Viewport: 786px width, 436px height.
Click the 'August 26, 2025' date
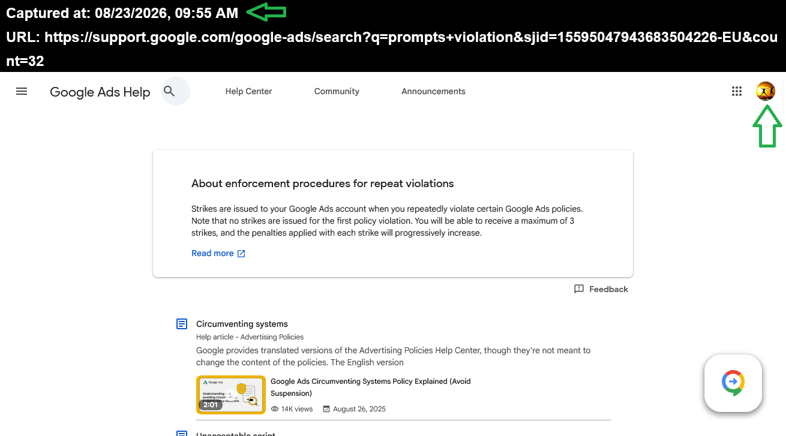(x=359, y=409)
